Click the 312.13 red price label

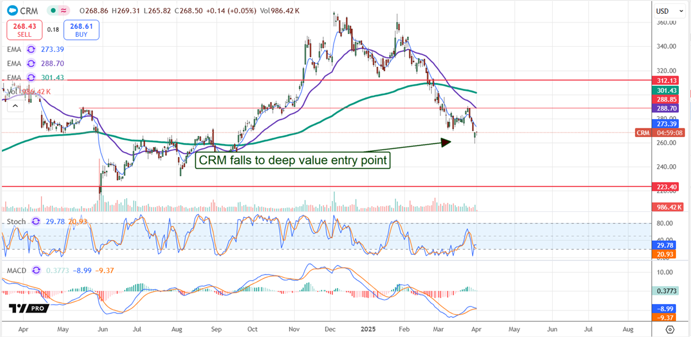[x=666, y=81]
